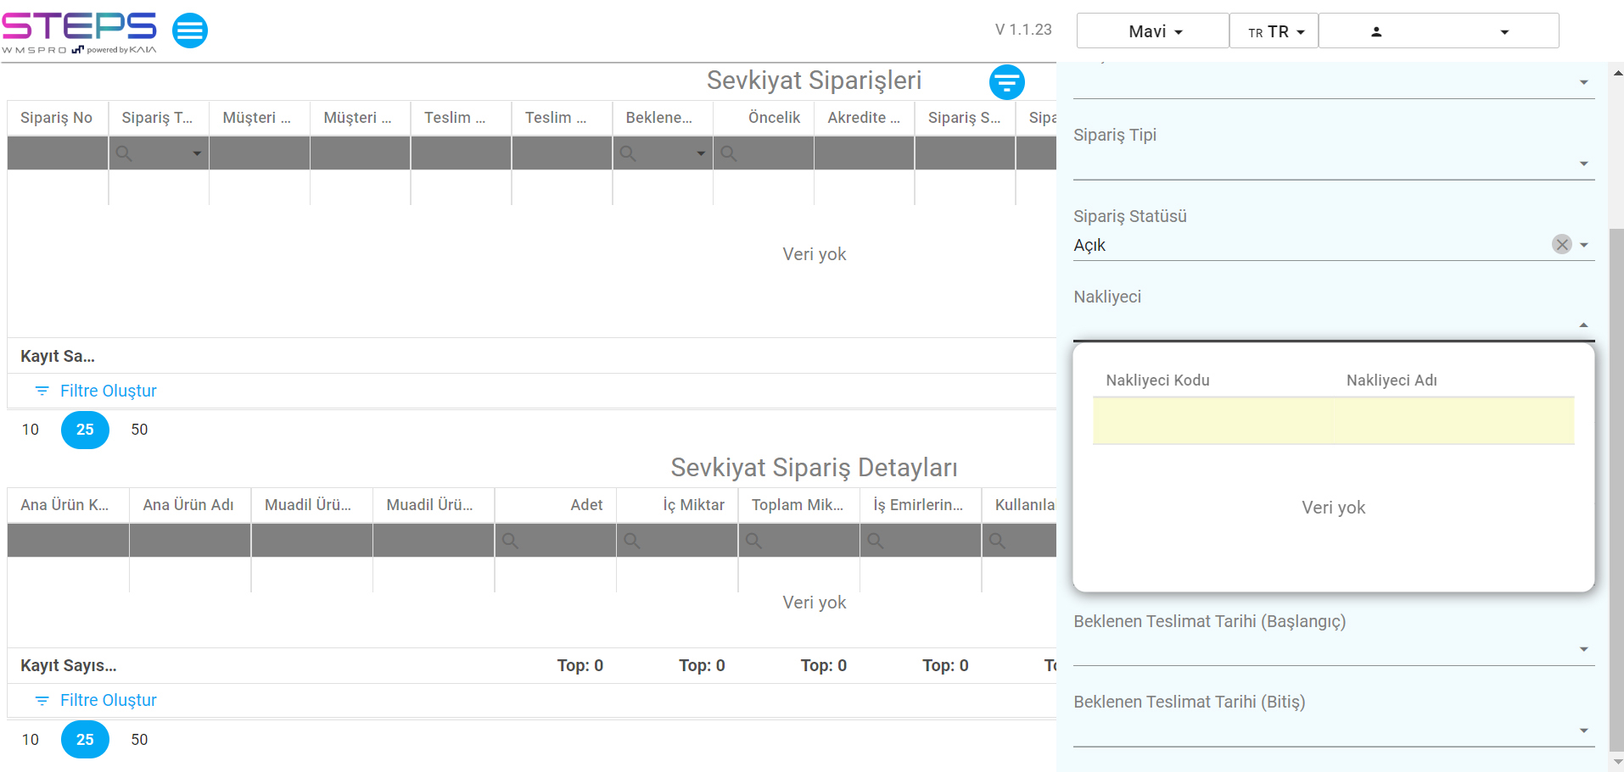Open Beklenen Teslimat Tarihi (Bitiş) dropdown
Image resolution: width=1624 pixels, height=772 pixels.
(1583, 730)
